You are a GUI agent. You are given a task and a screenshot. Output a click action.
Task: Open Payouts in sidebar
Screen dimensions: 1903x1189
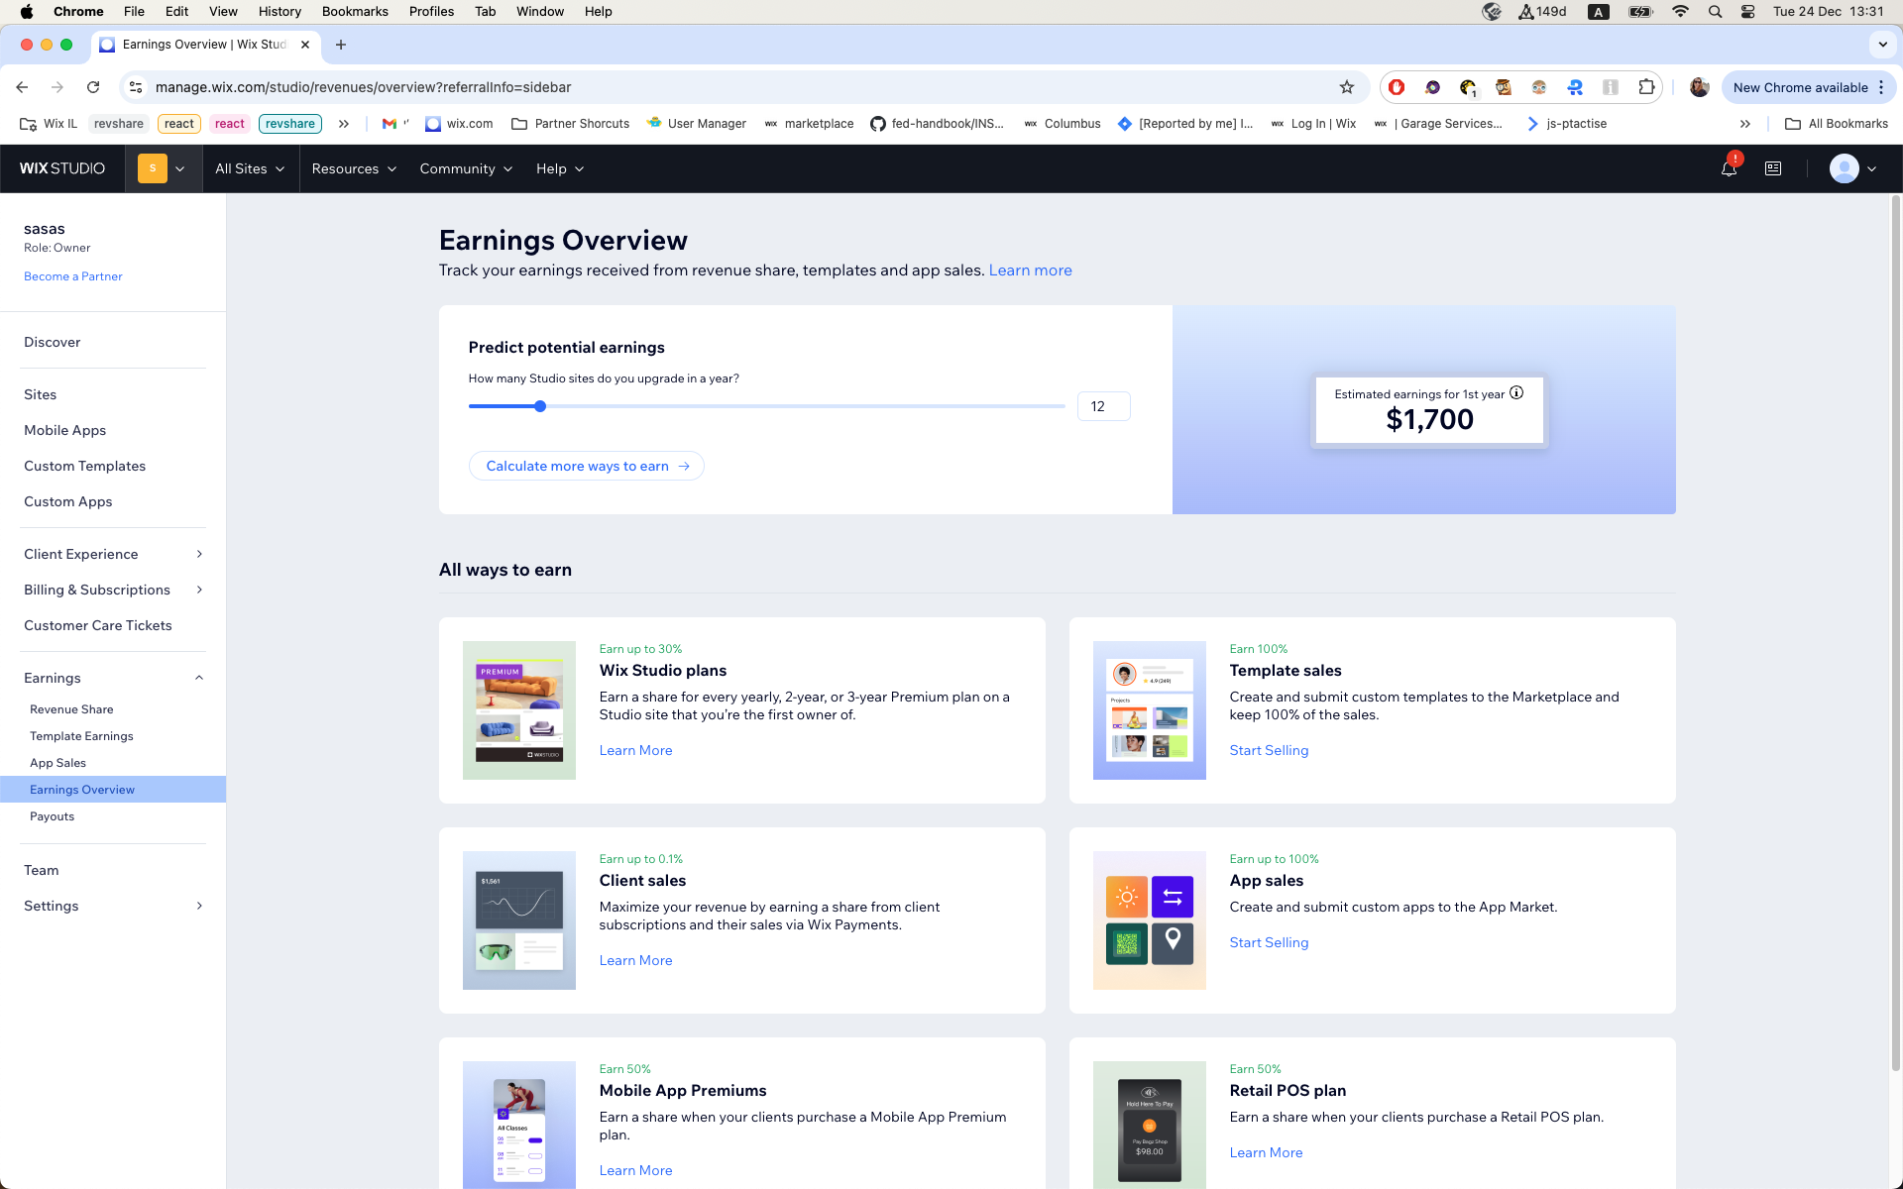point(52,816)
